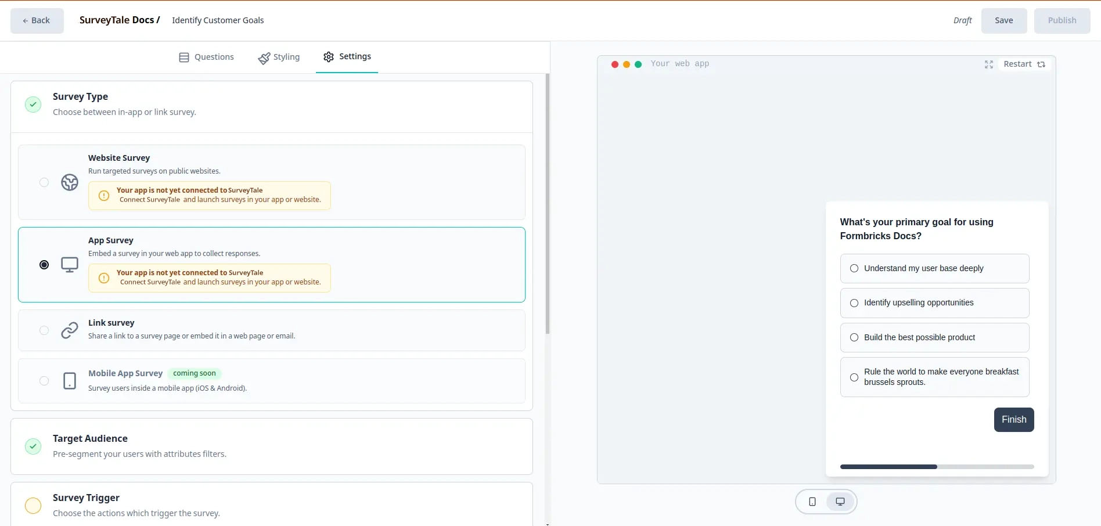Click the survey progress bar

coord(937,467)
